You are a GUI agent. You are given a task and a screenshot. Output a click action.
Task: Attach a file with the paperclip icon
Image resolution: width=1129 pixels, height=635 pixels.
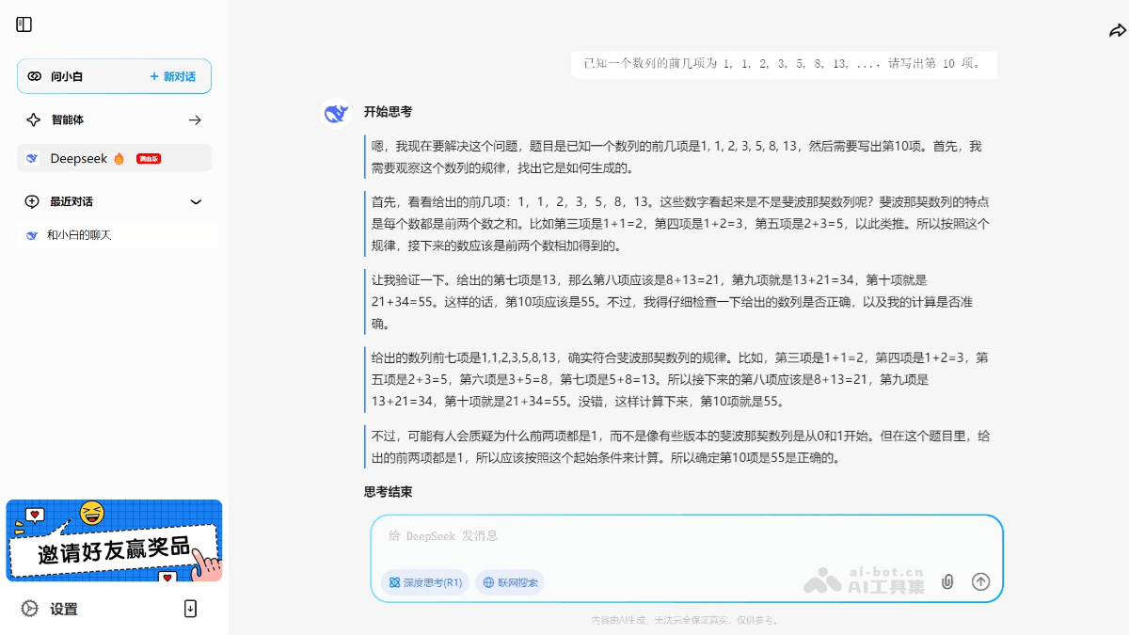click(947, 581)
